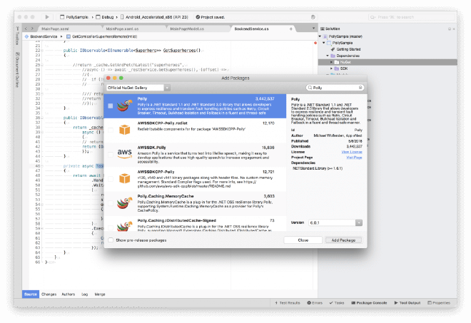Navigate back with the left arrow

(26, 29)
